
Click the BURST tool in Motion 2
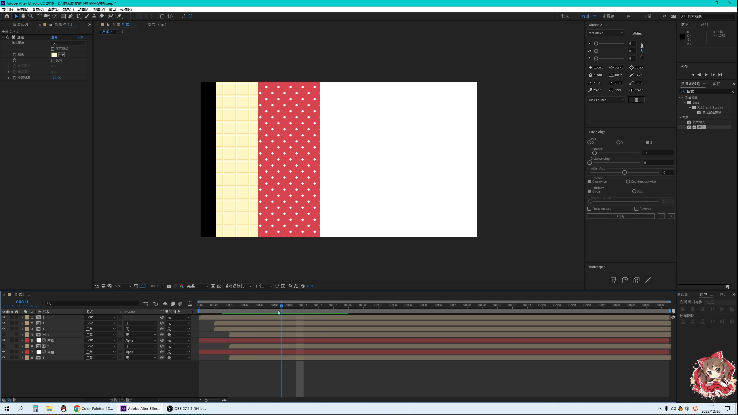tap(636, 68)
